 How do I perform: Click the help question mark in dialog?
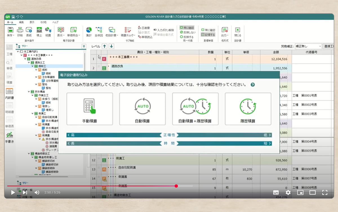253,85
